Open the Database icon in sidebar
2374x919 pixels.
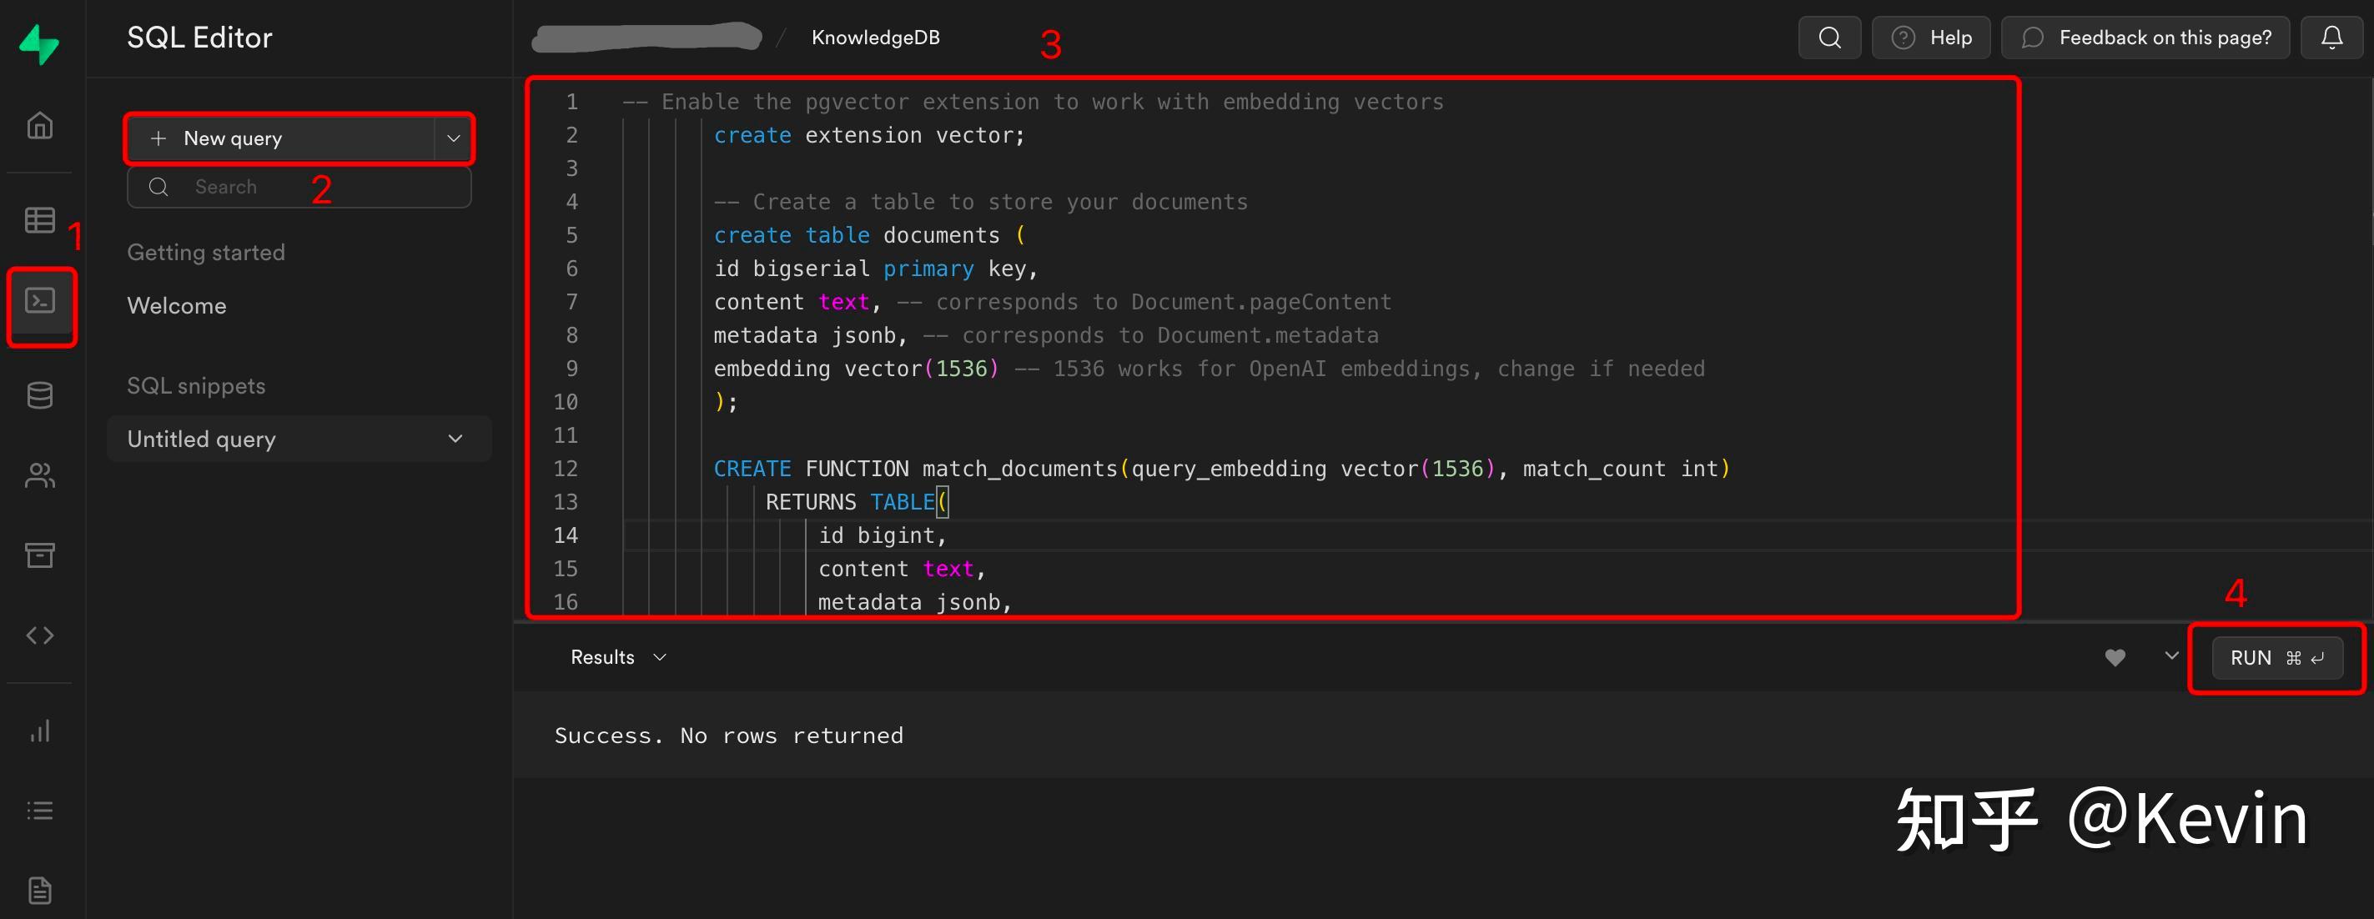40,395
